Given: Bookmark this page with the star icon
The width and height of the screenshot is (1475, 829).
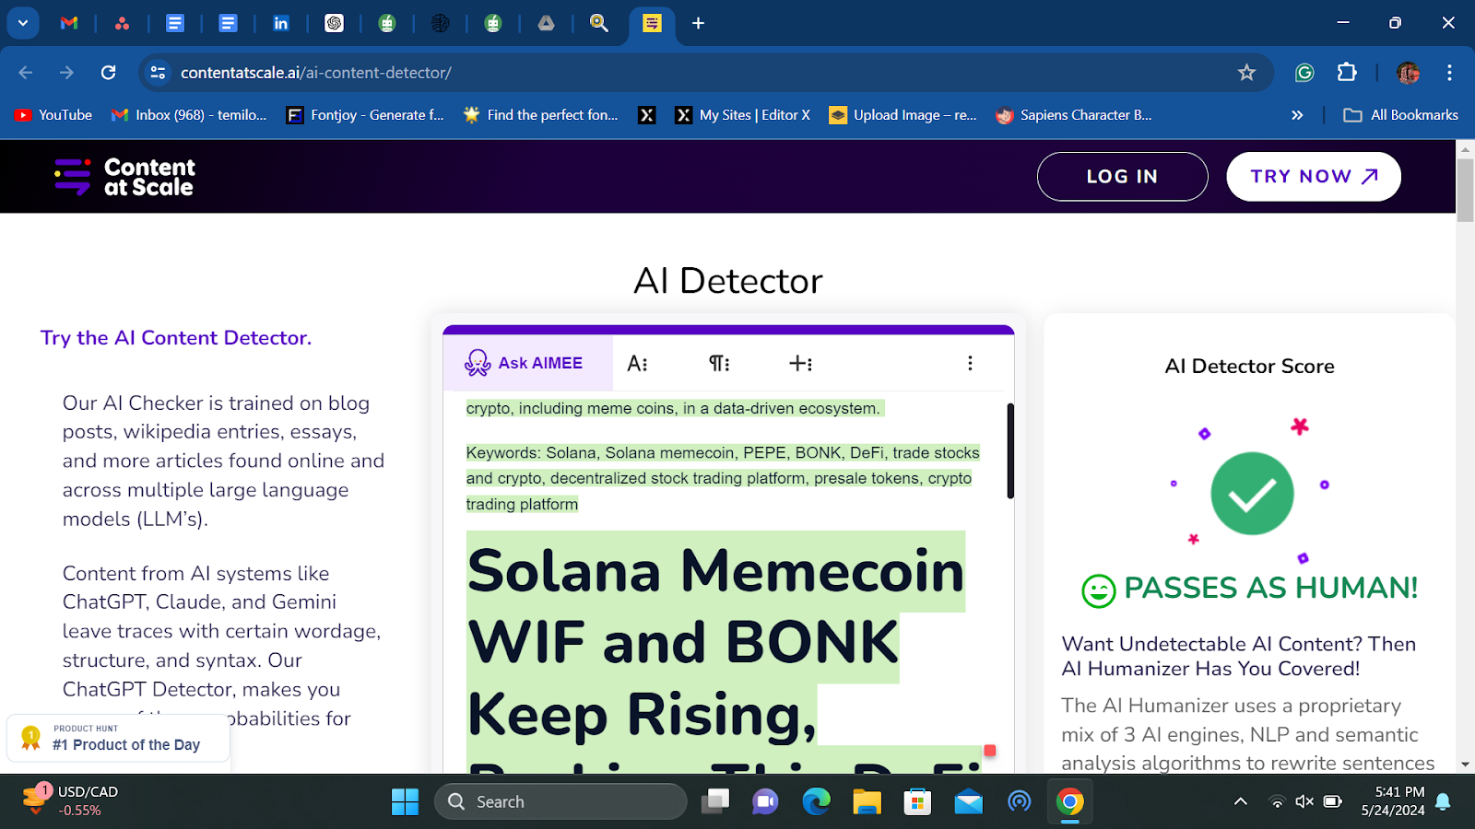Looking at the screenshot, I should click(x=1246, y=73).
